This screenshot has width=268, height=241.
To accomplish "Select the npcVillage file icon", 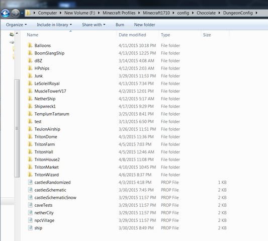I will [x=30, y=220].
